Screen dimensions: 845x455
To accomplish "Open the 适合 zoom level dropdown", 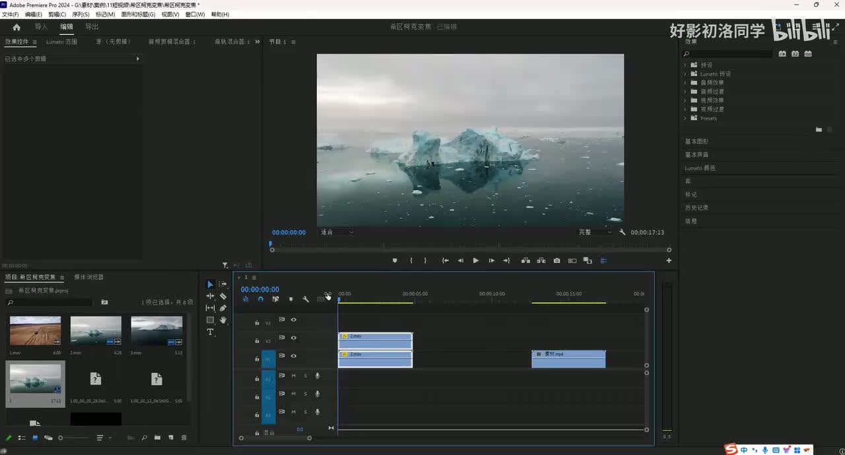I will [337, 232].
